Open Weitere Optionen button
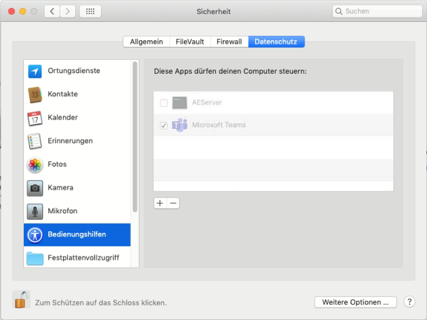427x320 pixels. [355, 302]
